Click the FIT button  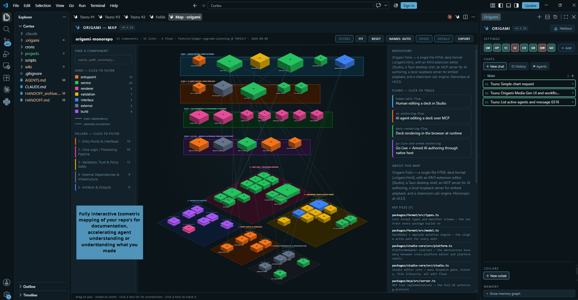361,39
